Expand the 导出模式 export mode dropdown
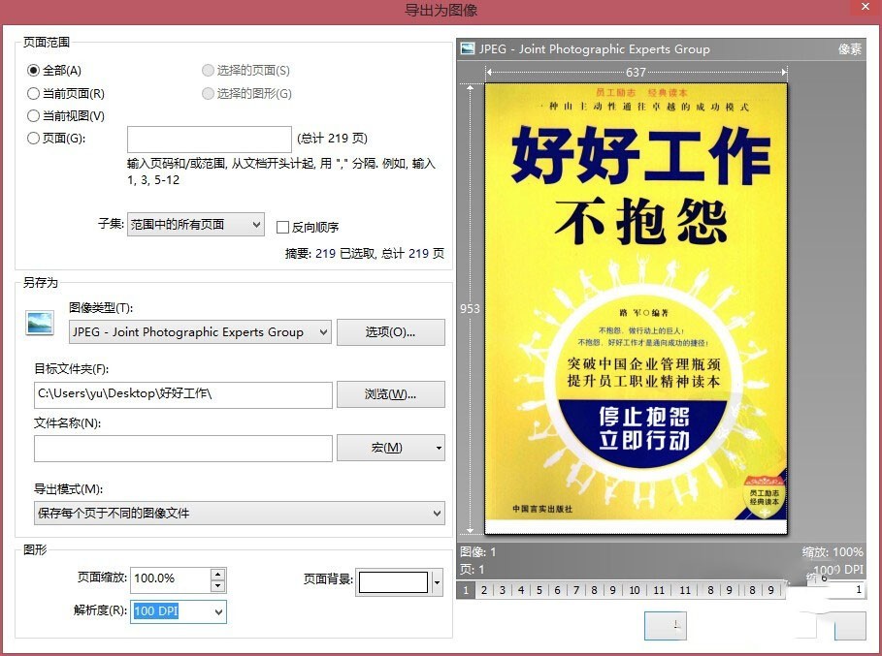The image size is (882, 656). [x=239, y=514]
